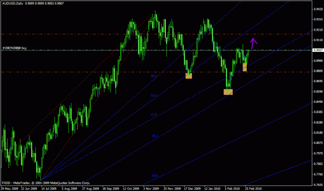Select the 0.7655 price axis label

point(318,185)
